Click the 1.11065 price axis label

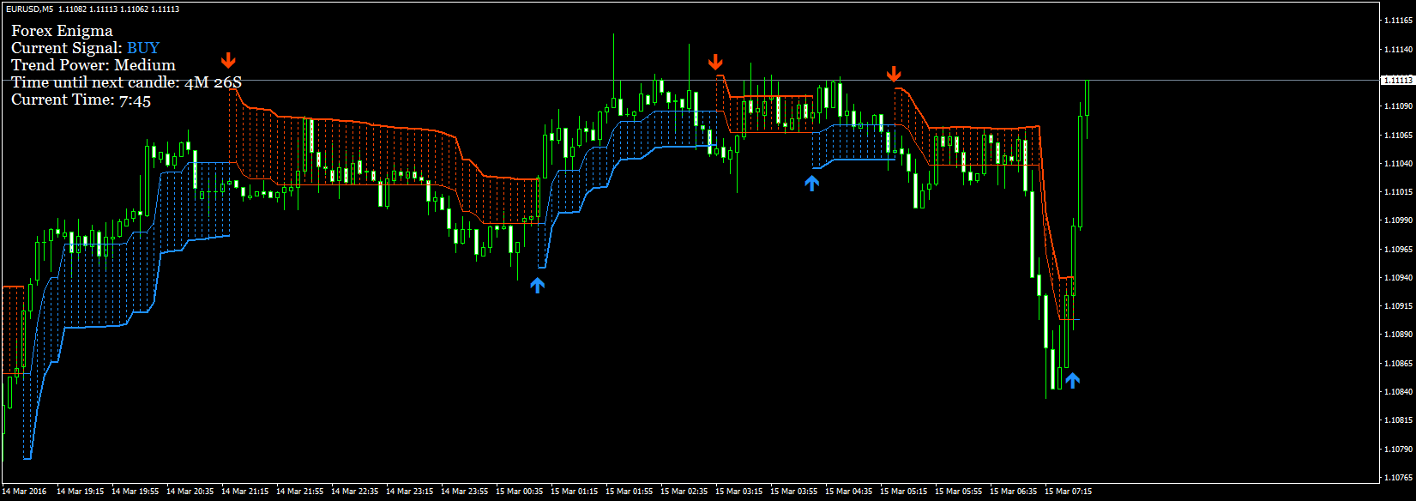click(x=1398, y=136)
